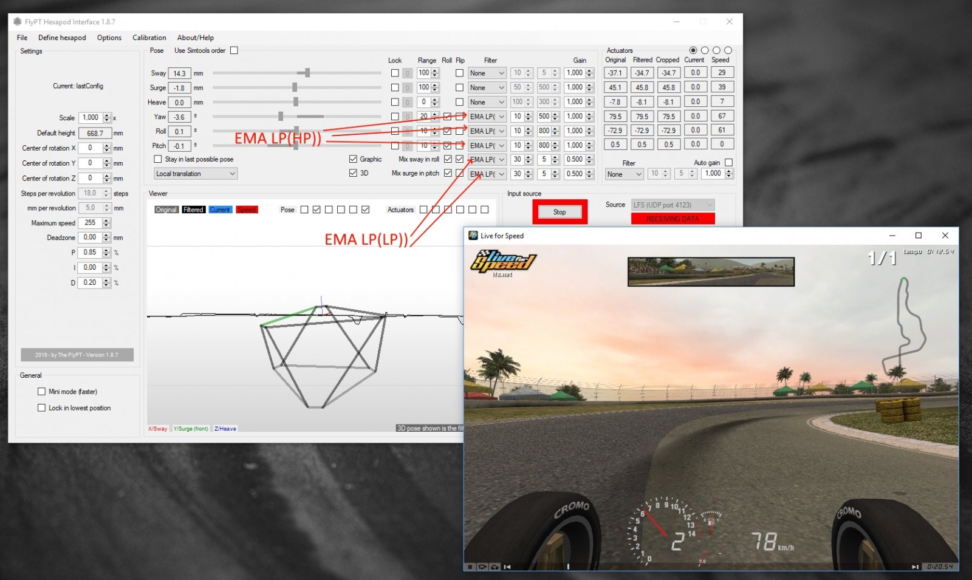Viewport: 972px width, 580px height.
Task: Click the 3D hexapod model in the viewer
Action: coord(323,355)
